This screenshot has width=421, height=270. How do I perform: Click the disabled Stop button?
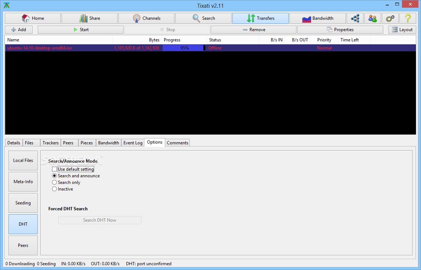point(167,30)
